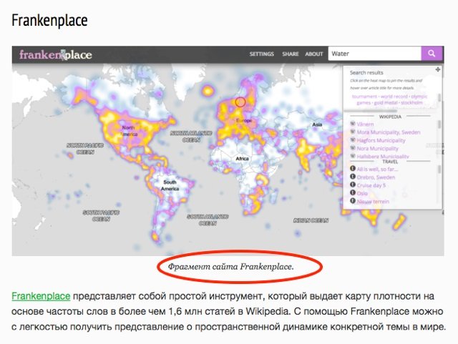Image resolution: width=458 pixels, height=344 pixels.
Task: Click the move handle of Search results panel
Action: [437, 69]
